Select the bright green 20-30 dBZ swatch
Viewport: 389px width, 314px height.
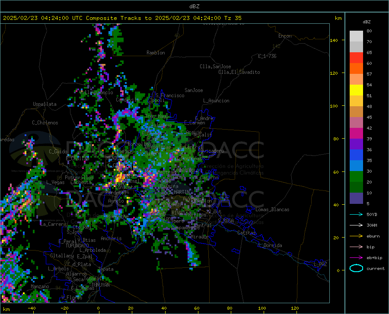tap(356, 177)
